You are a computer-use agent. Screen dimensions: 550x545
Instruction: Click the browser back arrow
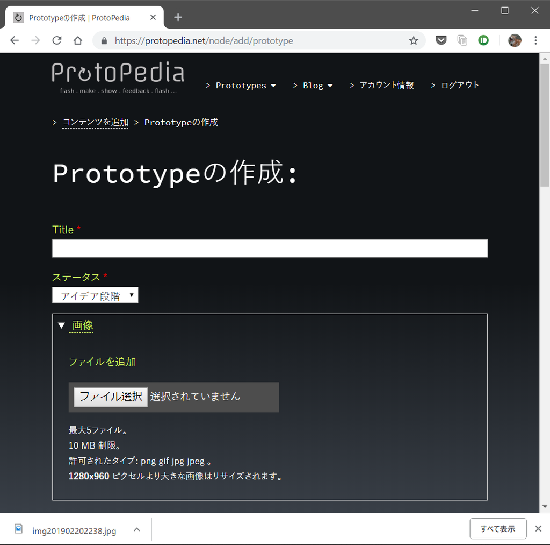pyautogui.click(x=14, y=40)
